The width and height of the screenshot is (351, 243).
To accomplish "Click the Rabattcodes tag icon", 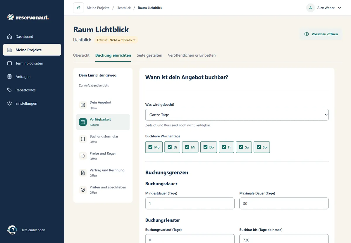I will click(x=10, y=90).
